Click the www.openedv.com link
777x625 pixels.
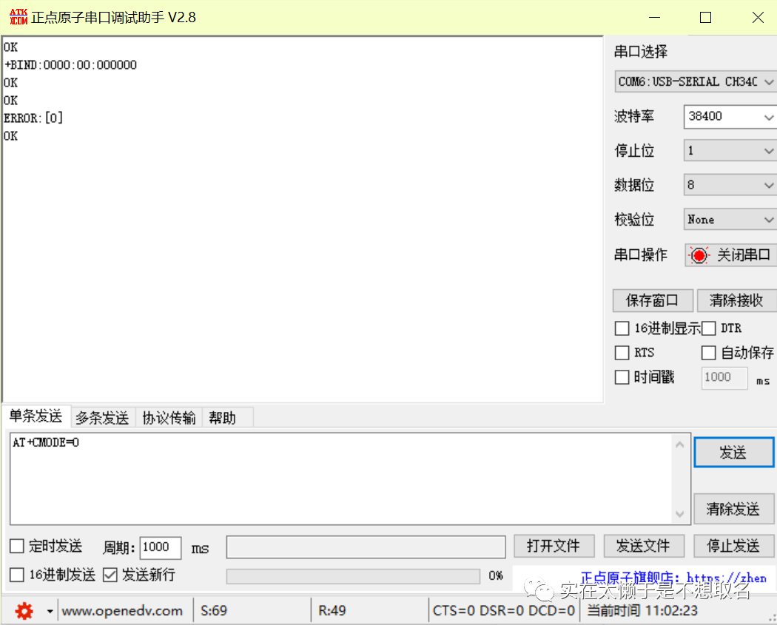coord(122,611)
